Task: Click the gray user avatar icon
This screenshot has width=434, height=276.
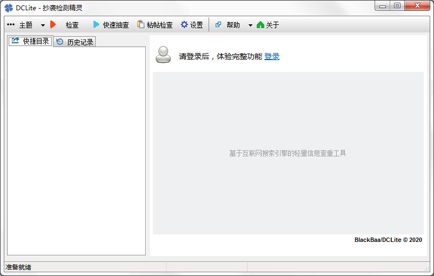Action: pyautogui.click(x=163, y=55)
